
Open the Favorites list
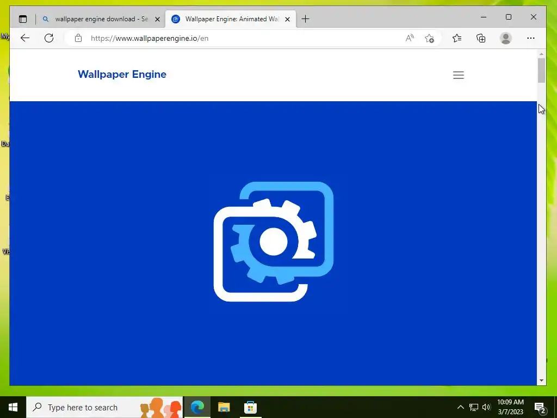coord(457,38)
